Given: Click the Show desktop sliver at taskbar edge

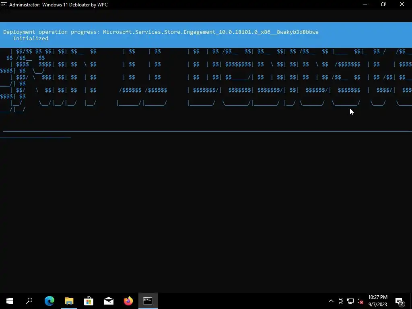Looking at the screenshot, I should (411, 301).
